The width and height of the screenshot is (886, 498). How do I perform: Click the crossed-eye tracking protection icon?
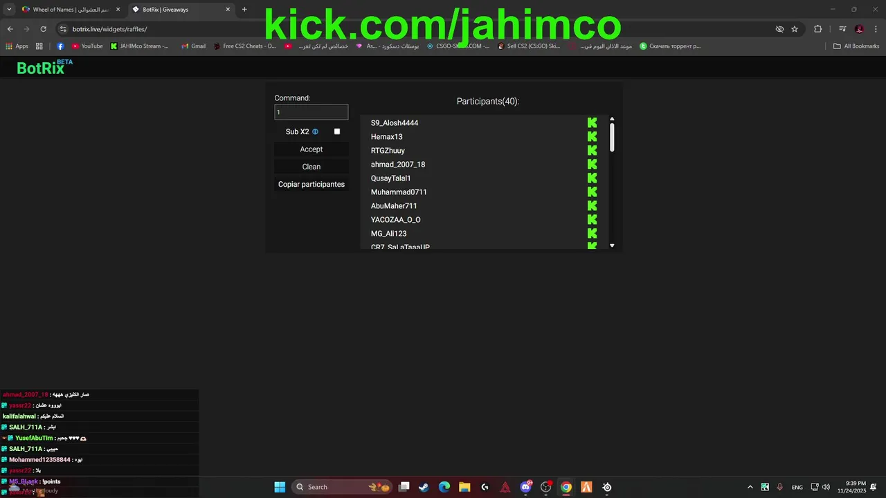pos(779,29)
